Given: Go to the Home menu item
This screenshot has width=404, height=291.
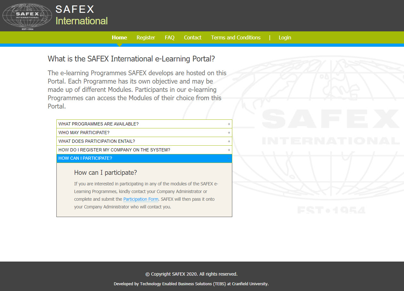Looking at the screenshot, I should pyautogui.click(x=119, y=37).
